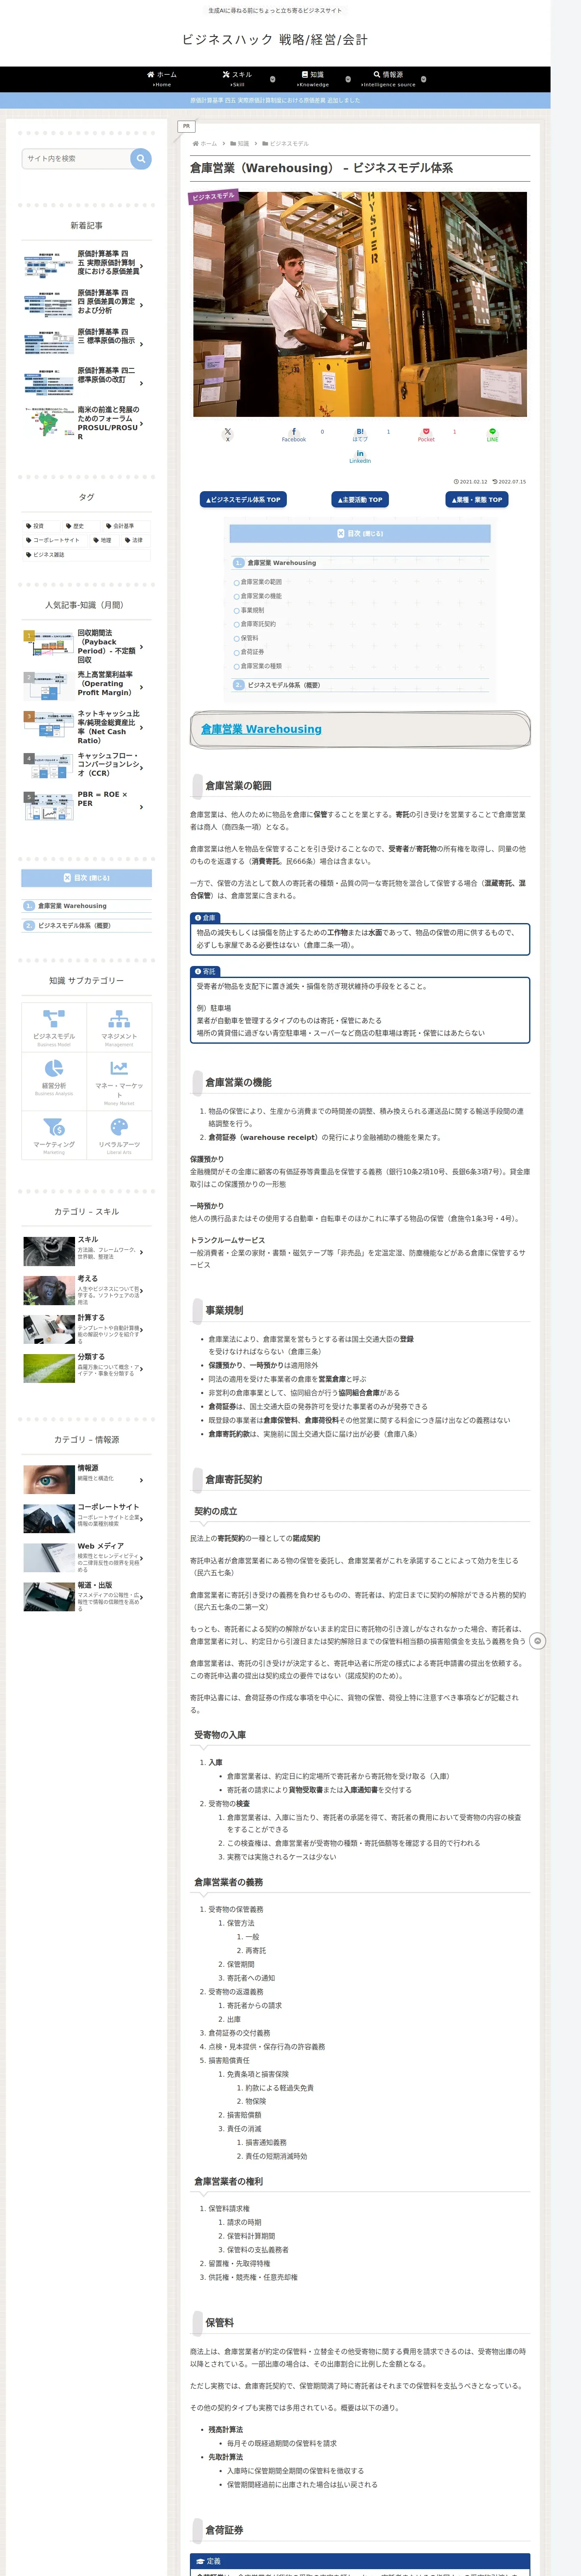581x2576 pixels.
Task: Jump to 倉荷証券 in the contents
Action: tap(253, 652)
